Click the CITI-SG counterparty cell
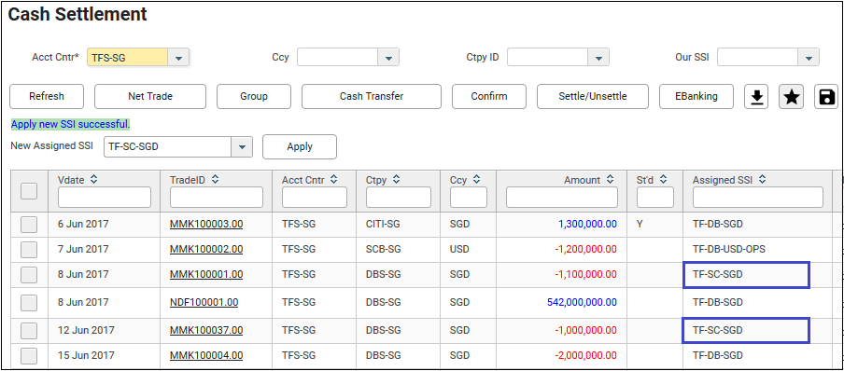This screenshot has height=371, width=844. [384, 225]
